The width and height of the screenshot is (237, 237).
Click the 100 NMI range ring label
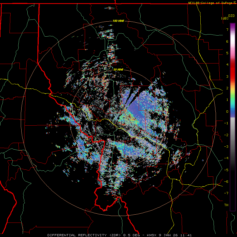[x=118, y=21]
